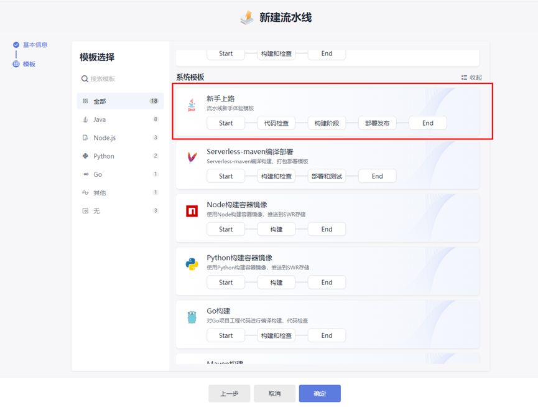This screenshot has height=407, width=538.
Task: Click the Java cup icon in category list
Action: pos(85,119)
